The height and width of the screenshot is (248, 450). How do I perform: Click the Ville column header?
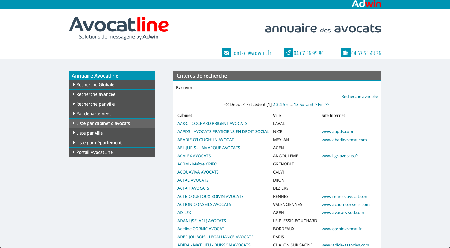click(277, 116)
